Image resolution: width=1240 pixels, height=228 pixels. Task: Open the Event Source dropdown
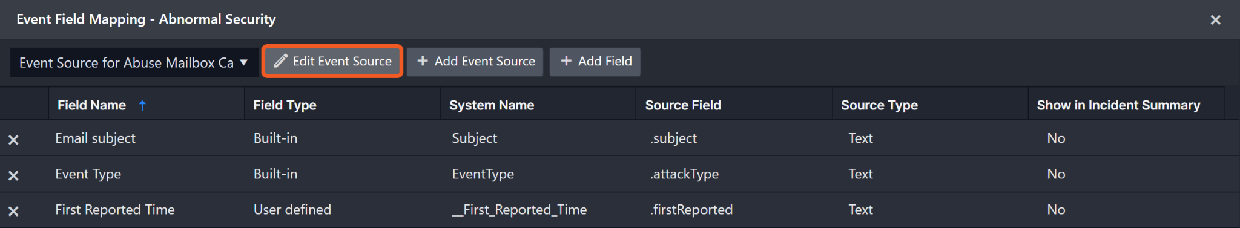coord(134,62)
